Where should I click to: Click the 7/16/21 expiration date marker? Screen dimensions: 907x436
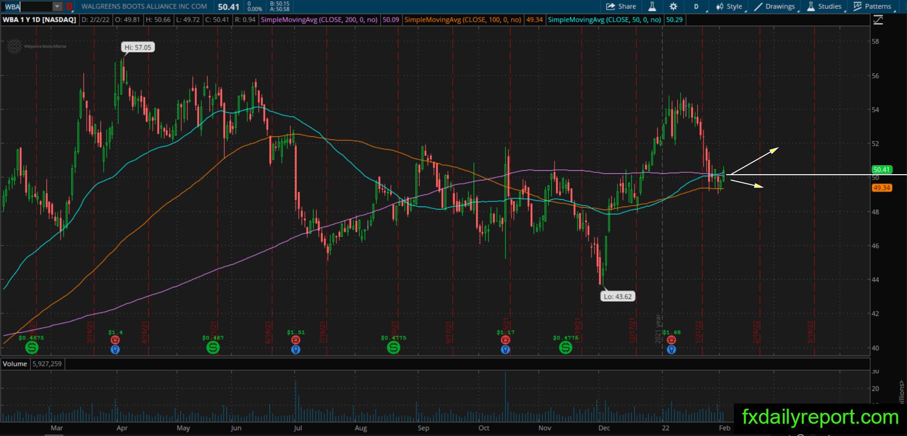322,332
